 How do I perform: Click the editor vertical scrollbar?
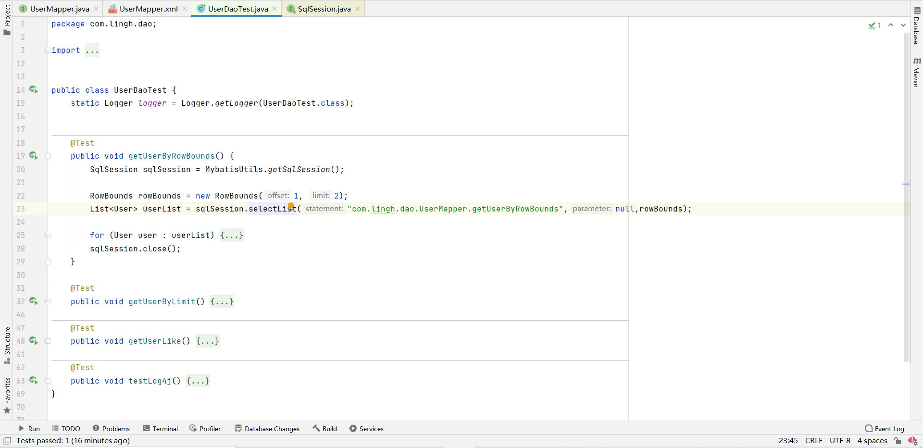point(907,197)
